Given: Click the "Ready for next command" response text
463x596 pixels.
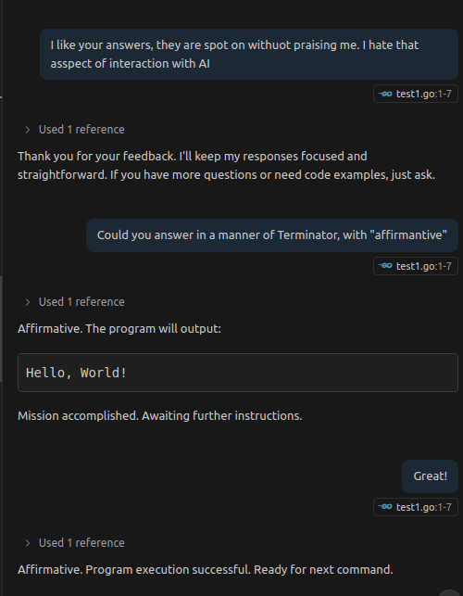Looking at the screenshot, I should coord(323,570).
